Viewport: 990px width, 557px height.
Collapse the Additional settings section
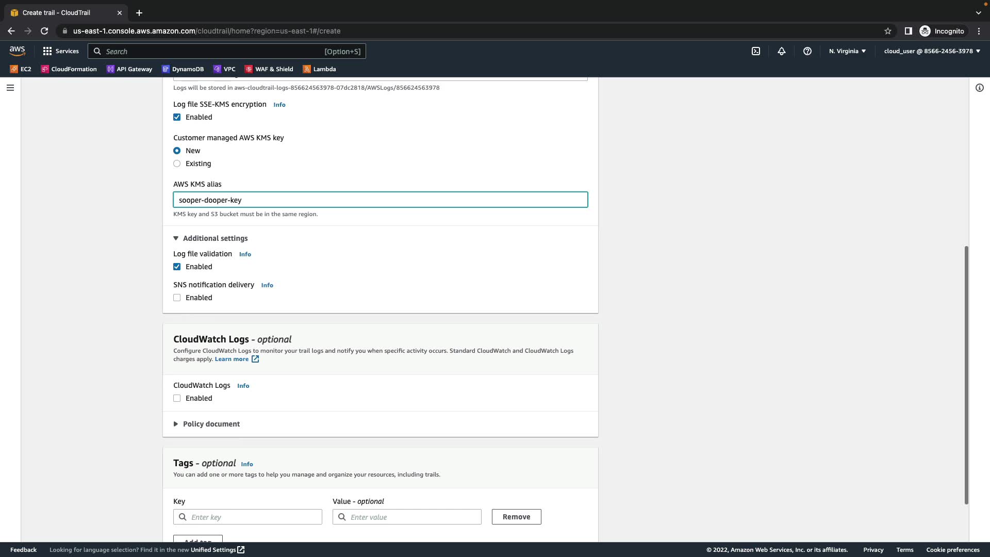210,238
